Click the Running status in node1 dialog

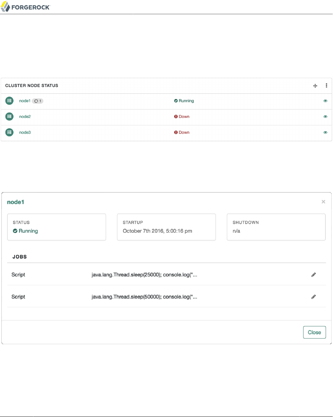26,231
